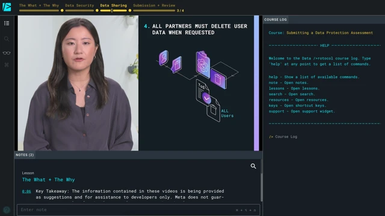Viewport: 385px width, 216px height.
Task: Click the progress dot after Data Security
Action: point(97,11)
